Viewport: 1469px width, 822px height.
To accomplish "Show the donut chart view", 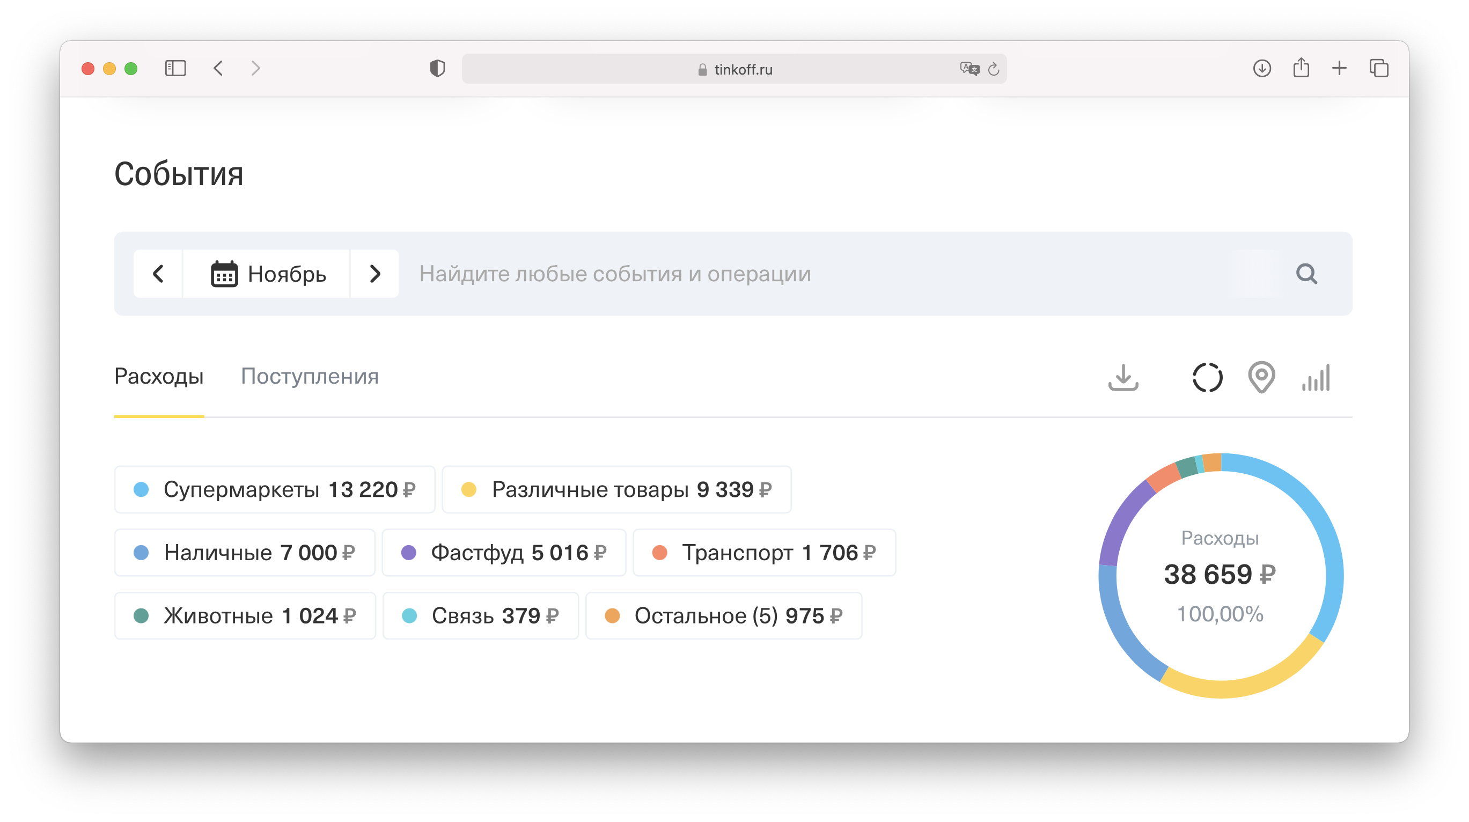I will [x=1207, y=378].
